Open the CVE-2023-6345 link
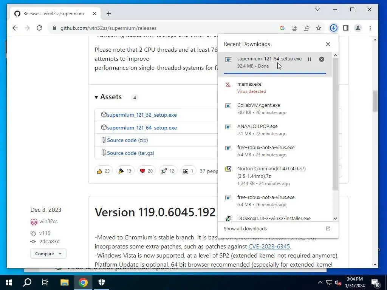The width and height of the screenshot is (387, 290). pos(269,246)
